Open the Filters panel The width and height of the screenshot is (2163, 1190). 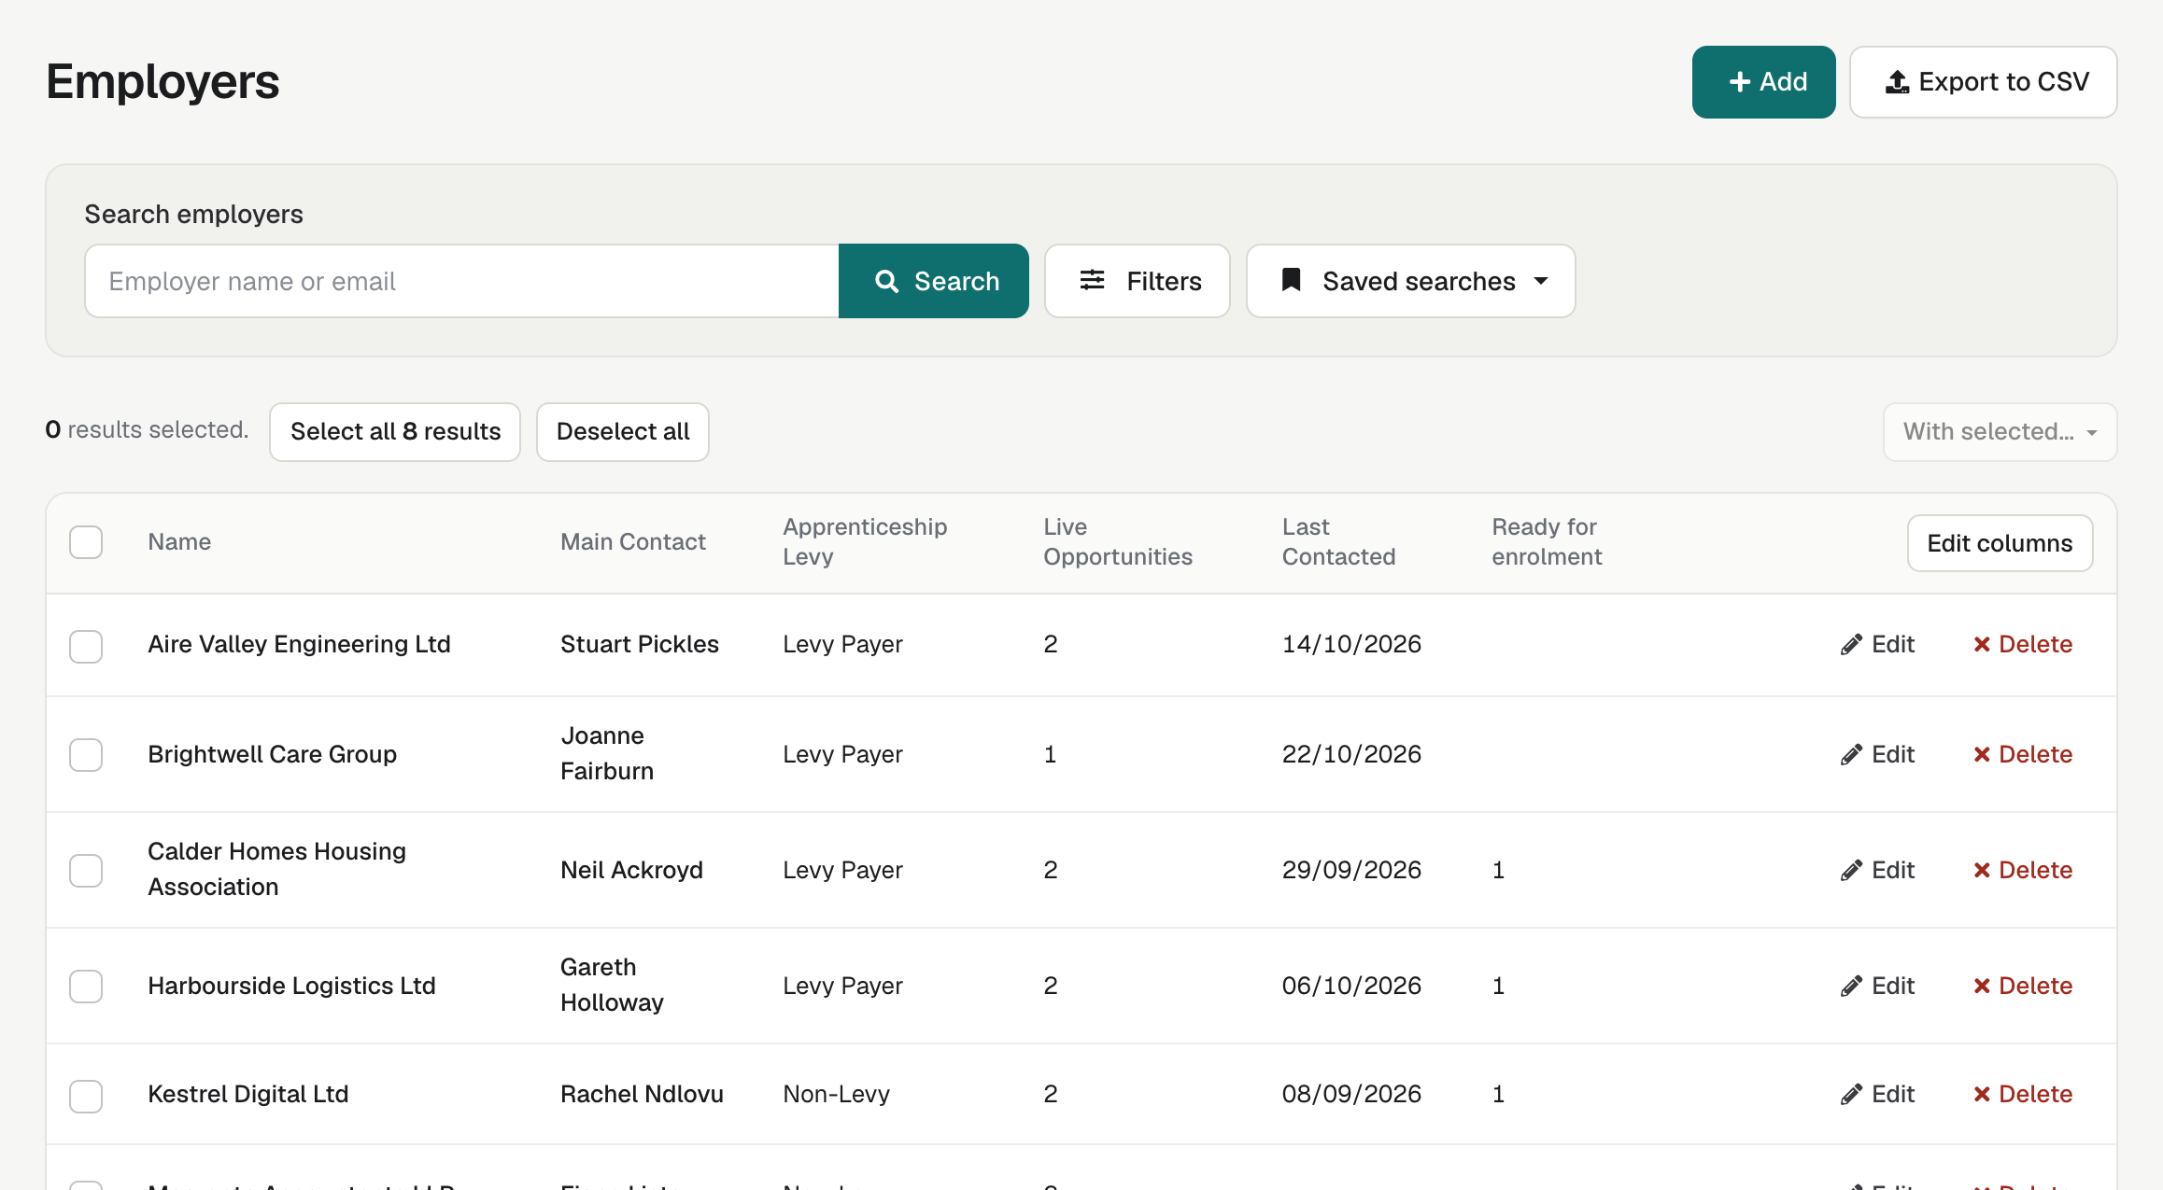[1138, 281]
